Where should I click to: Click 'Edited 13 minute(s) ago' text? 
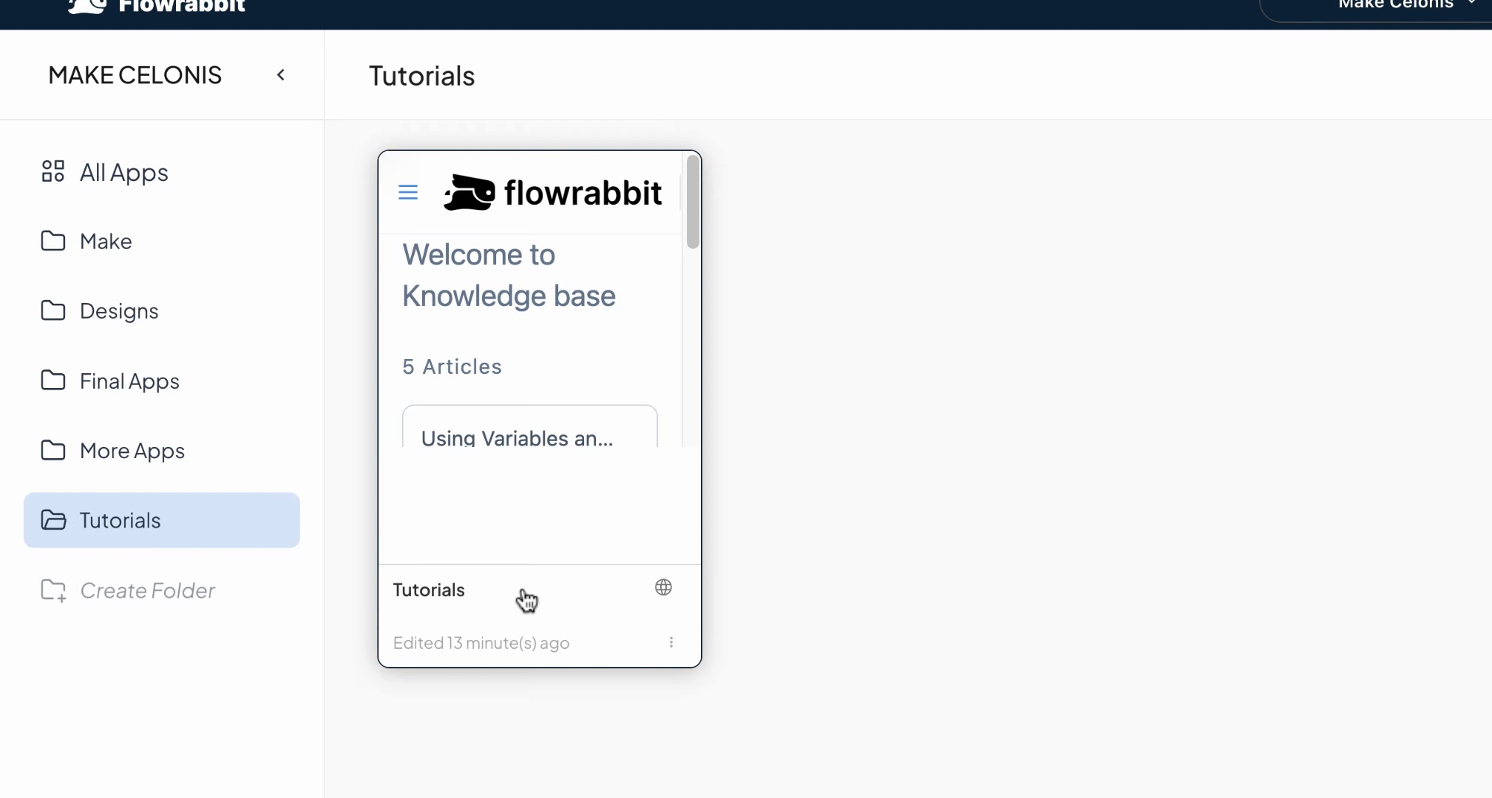(x=481, y=643)
